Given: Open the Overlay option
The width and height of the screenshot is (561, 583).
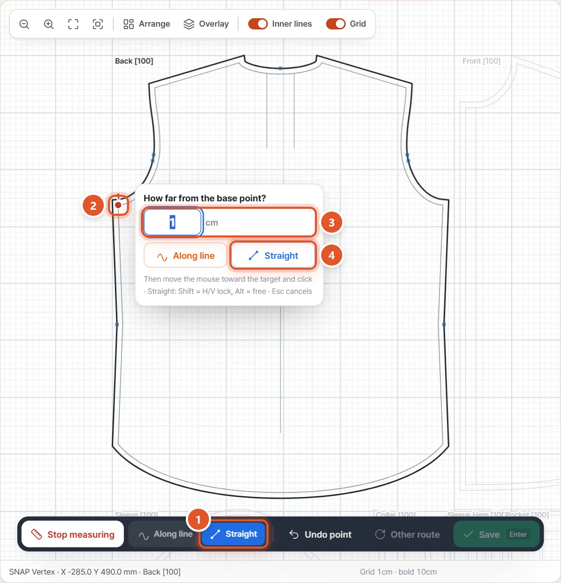Looking at the screenshot, I should click(206, 24).
